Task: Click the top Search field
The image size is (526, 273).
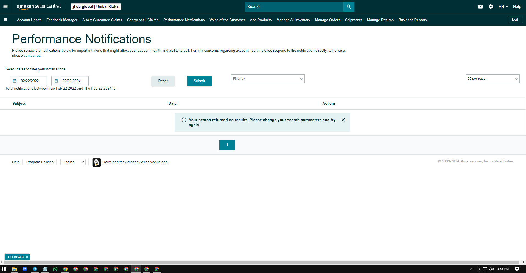Action: 294,7
